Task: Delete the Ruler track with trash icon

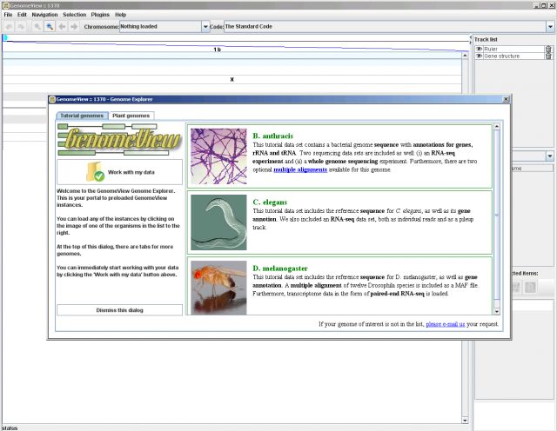Action: click(548, 49)
